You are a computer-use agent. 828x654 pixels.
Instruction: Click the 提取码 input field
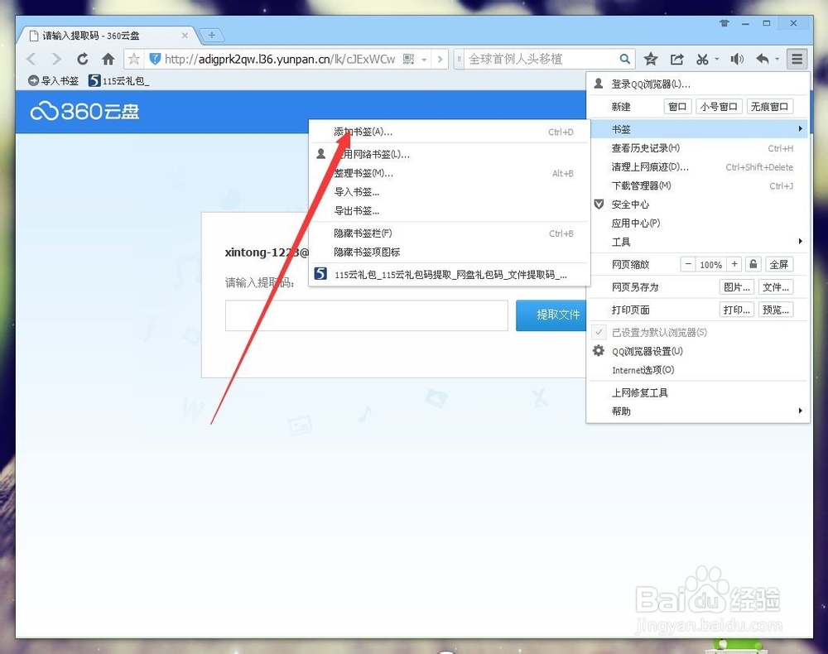click(367, 315)
